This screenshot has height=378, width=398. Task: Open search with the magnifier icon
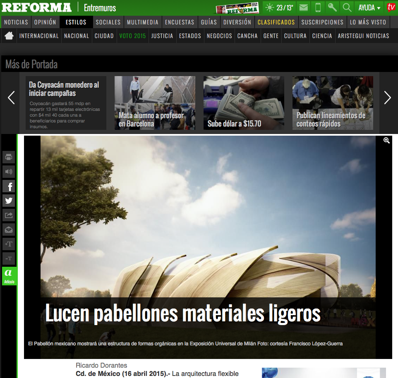tap(347, 7)
